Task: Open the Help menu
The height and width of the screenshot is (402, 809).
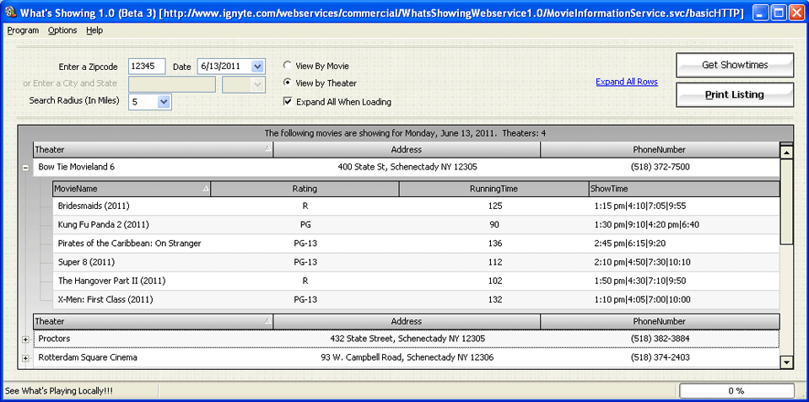Action: point(94,30)
